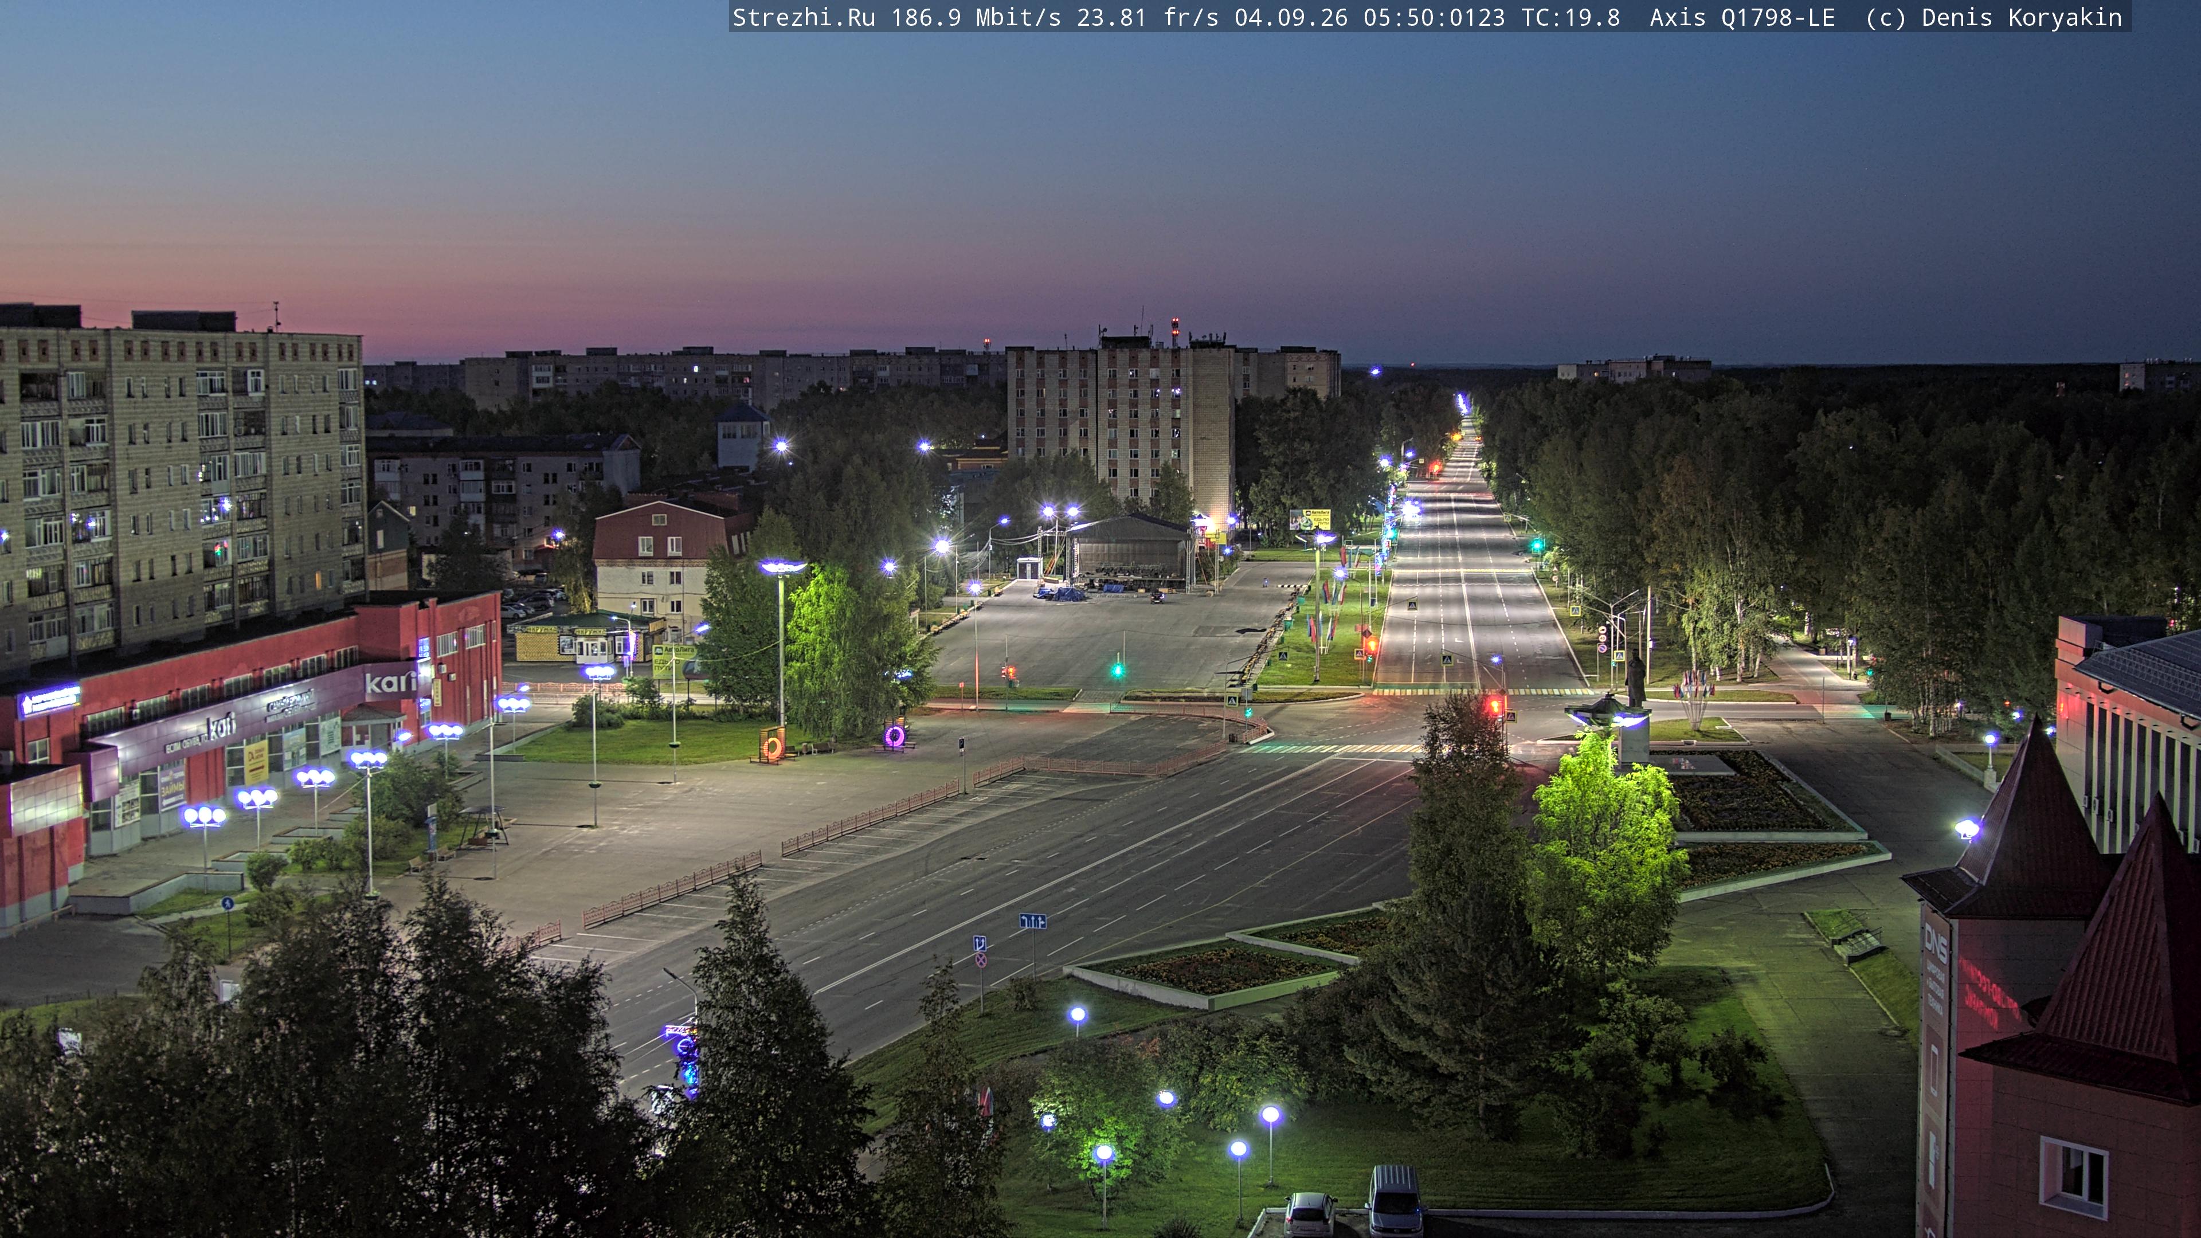Click the round no-stopping road sign
Screen dimensions: 2201x1238
click(981, 961)
